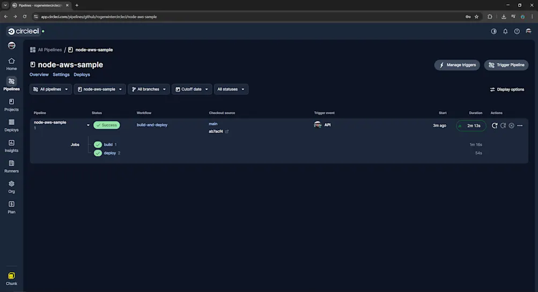Open the build-and-deploy workflow link
Screen dimensions: 538x292
[152, 125]
